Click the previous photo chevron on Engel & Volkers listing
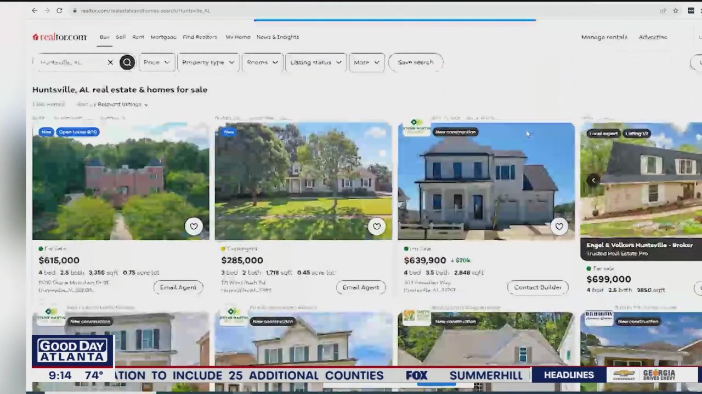702x394 pixels. coord(593,179)
